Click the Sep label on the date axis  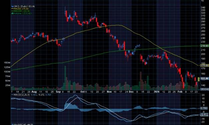tap(58, 92)
